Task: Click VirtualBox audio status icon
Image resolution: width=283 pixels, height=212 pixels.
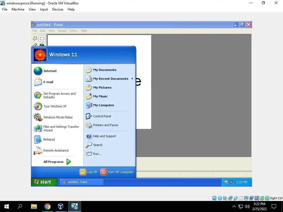Action: 225,198
